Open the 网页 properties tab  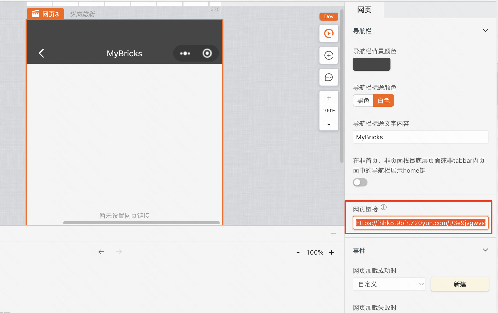pyautogui.click(x=364, y=10)
